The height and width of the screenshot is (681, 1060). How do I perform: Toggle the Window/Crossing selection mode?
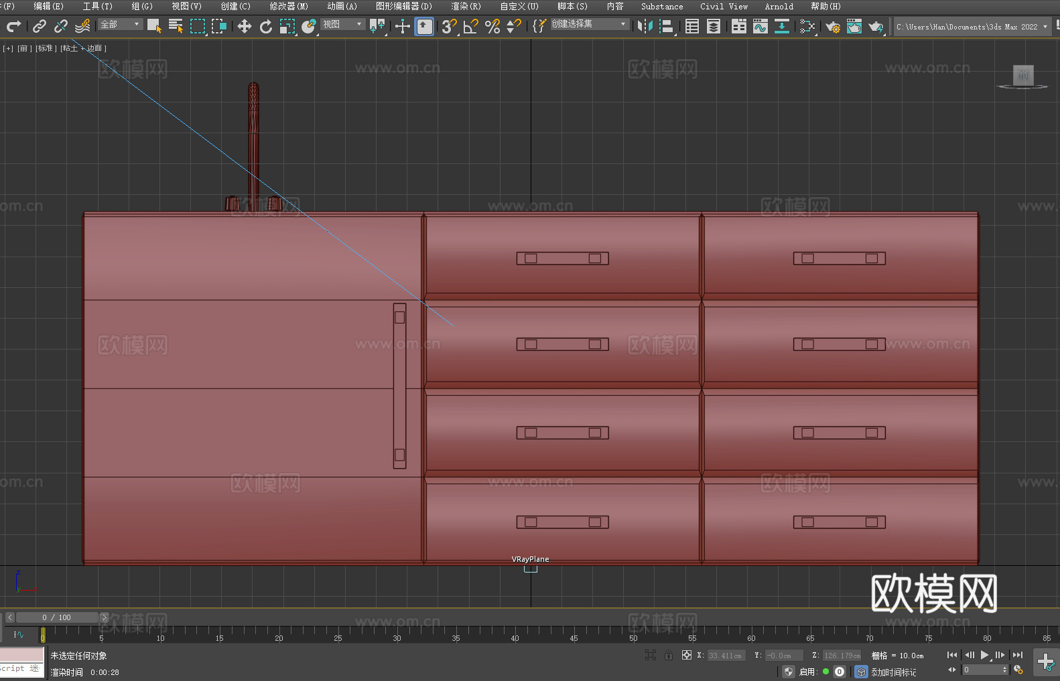pyautogui.click(x=219, y=26)
